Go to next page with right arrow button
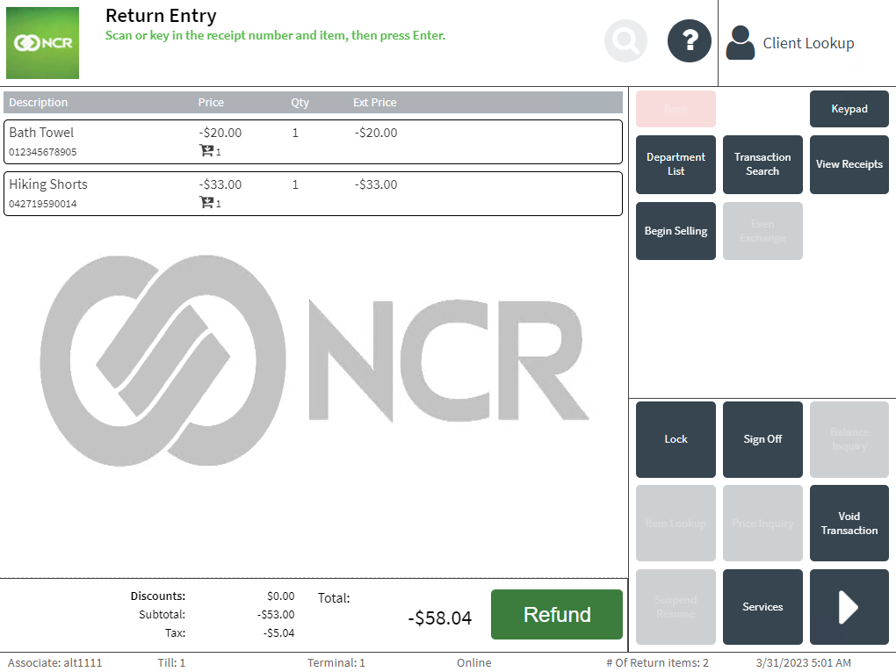896x672 pixels. click(849, 607)
